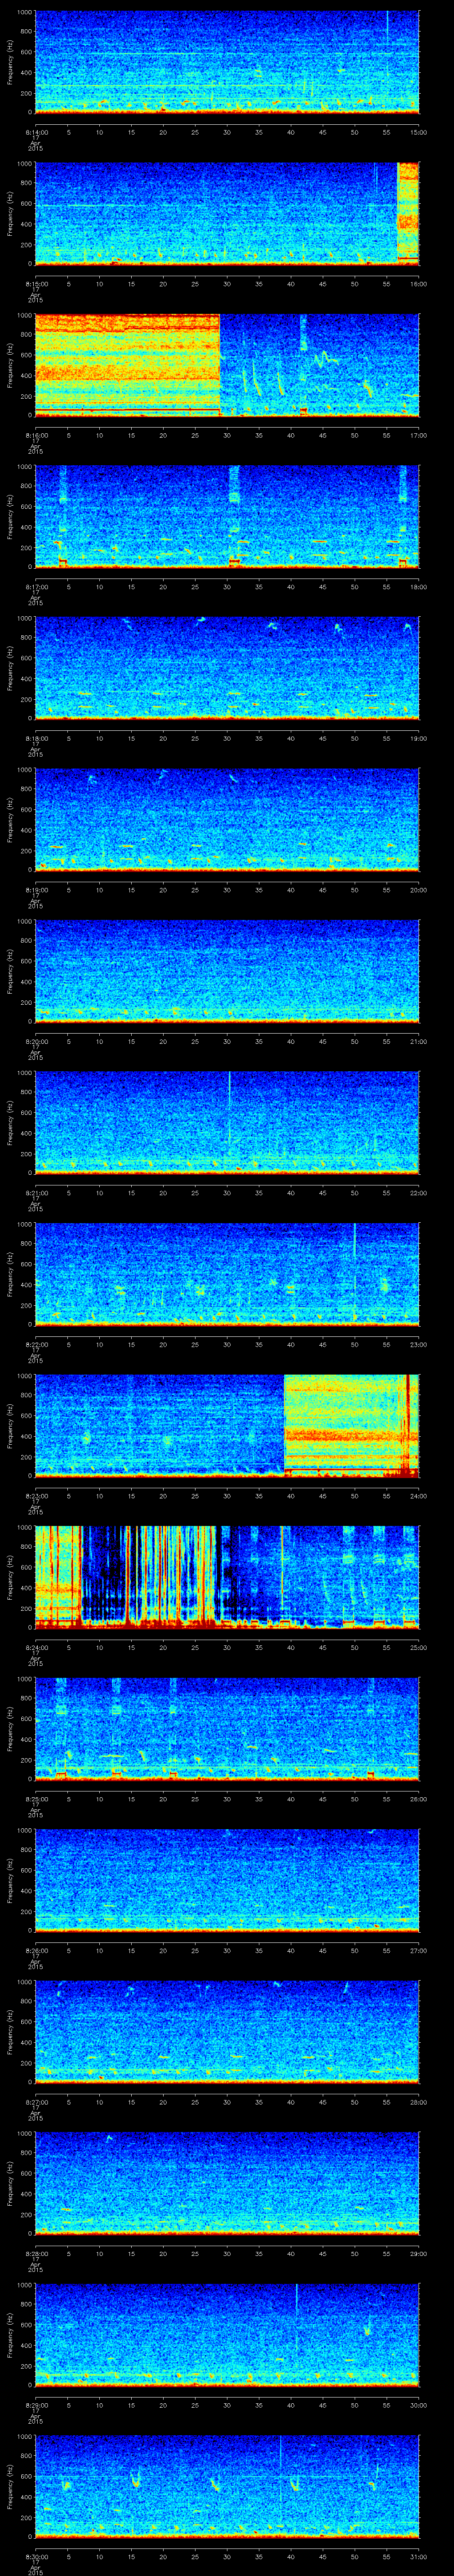Select the 17:00 end label of third spectrogram
Screen dimensions: 454x2576
(419, 435)
